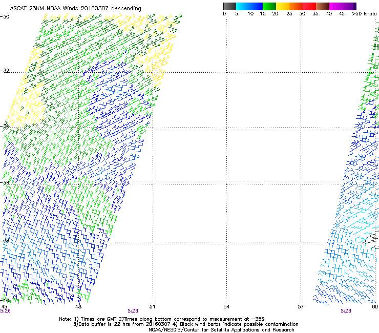Click the '25' legend scale number
This screenshot has height=333, width=379.
289,13
